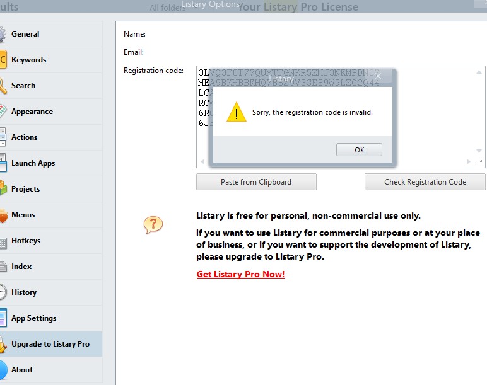This screenshot has width=487, height=385.
Task: Click the 'Email:' label
Action: 134,52
